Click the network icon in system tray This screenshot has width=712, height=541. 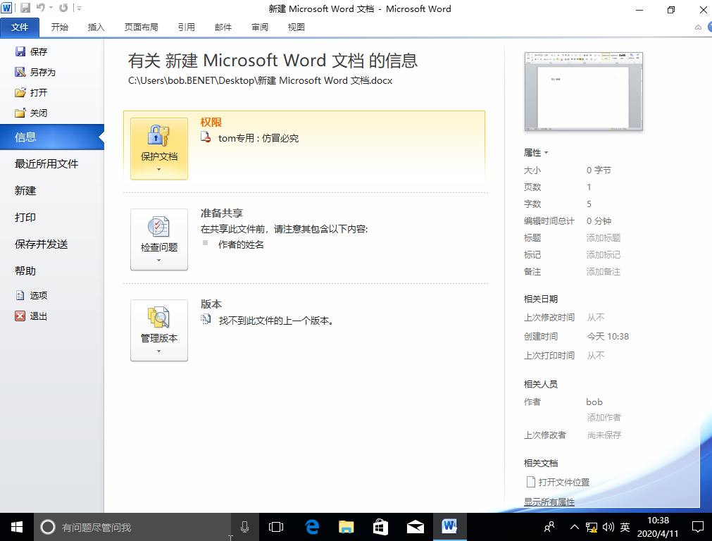(x=591, y=527)
